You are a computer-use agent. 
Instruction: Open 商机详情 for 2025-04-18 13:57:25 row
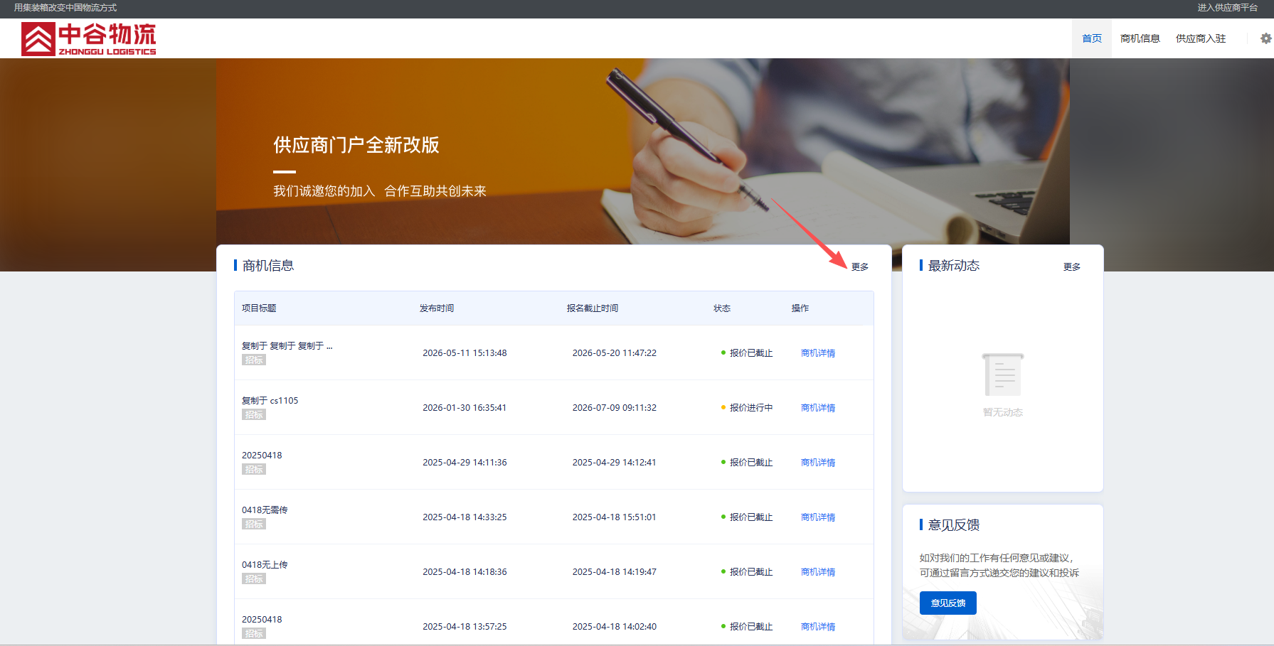point(818,627)
